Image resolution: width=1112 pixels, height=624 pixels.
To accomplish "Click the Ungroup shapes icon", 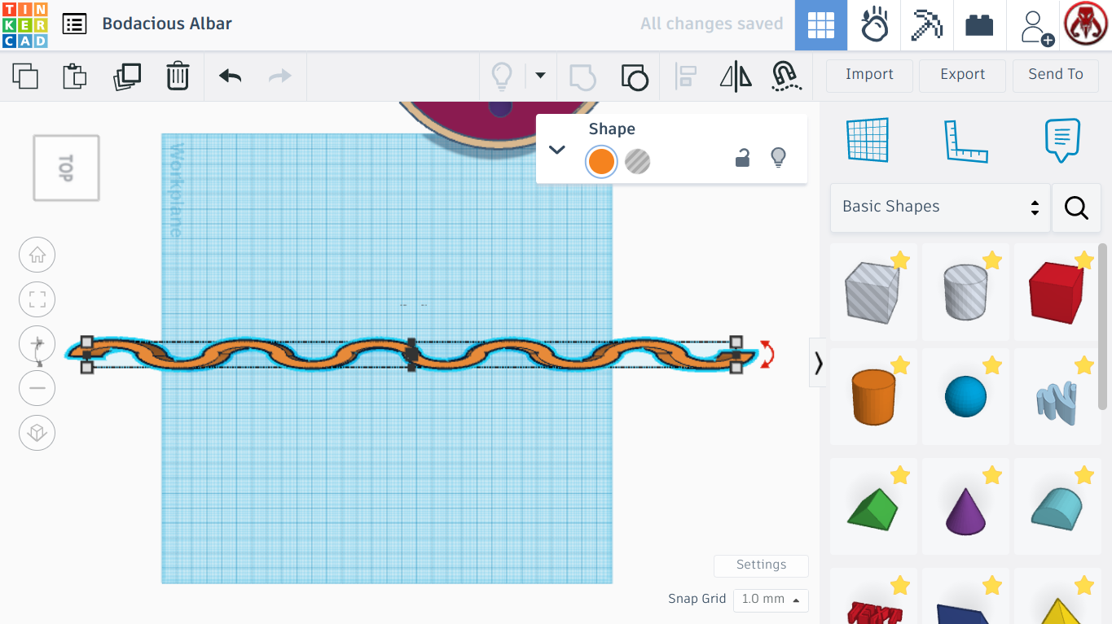I will pos(635,76).
